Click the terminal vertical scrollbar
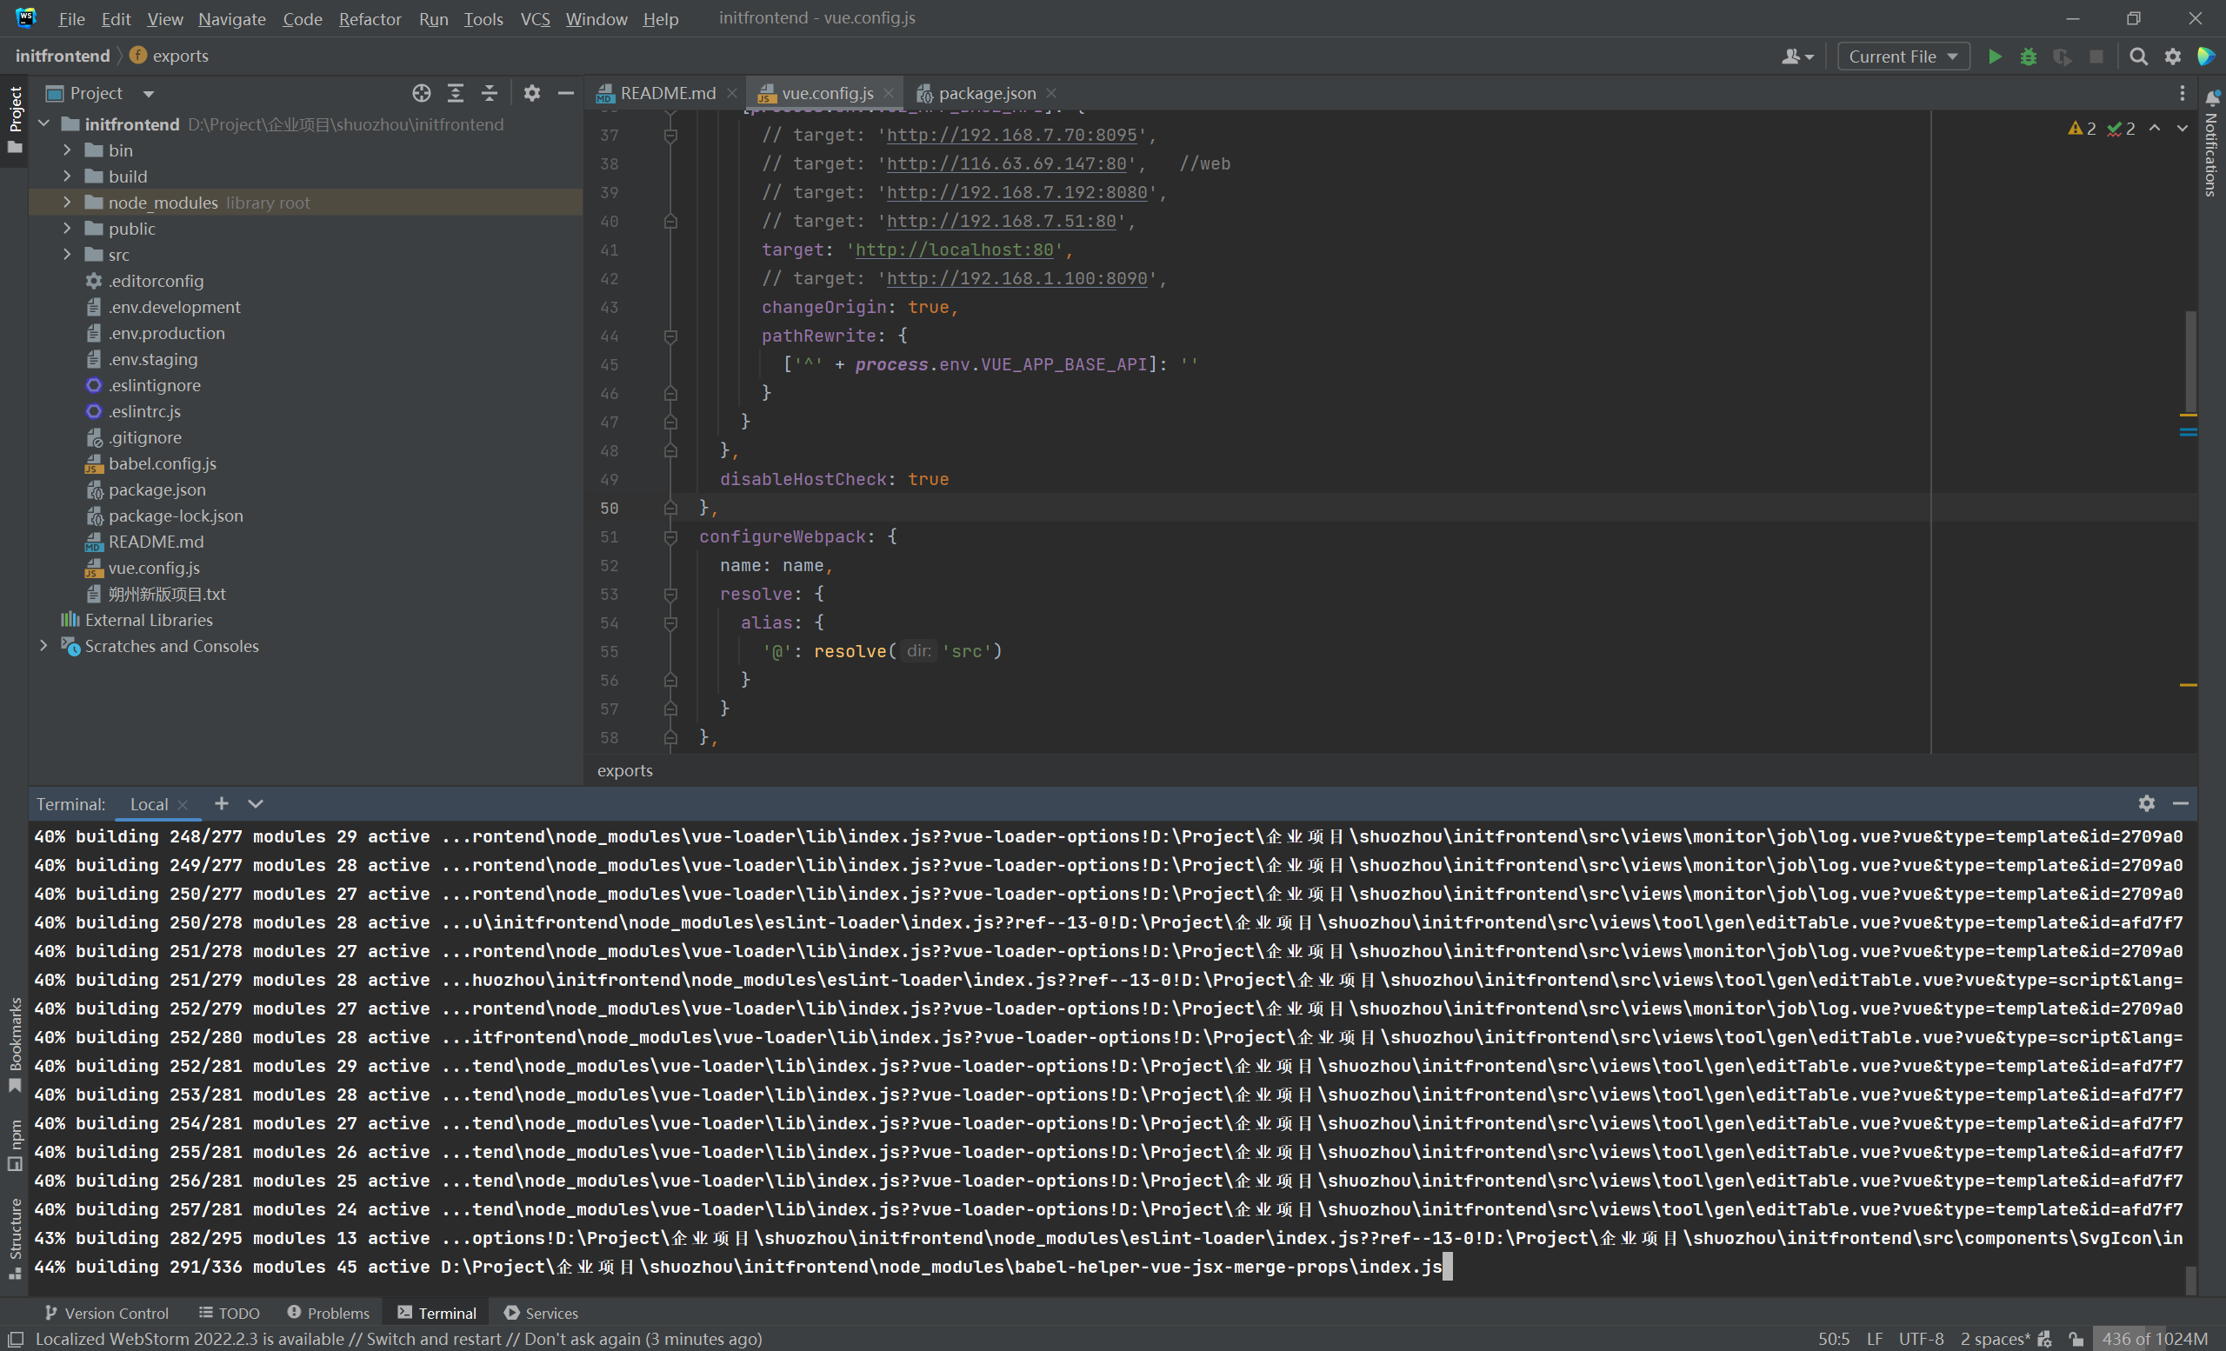 [x=2189, y=1279]
